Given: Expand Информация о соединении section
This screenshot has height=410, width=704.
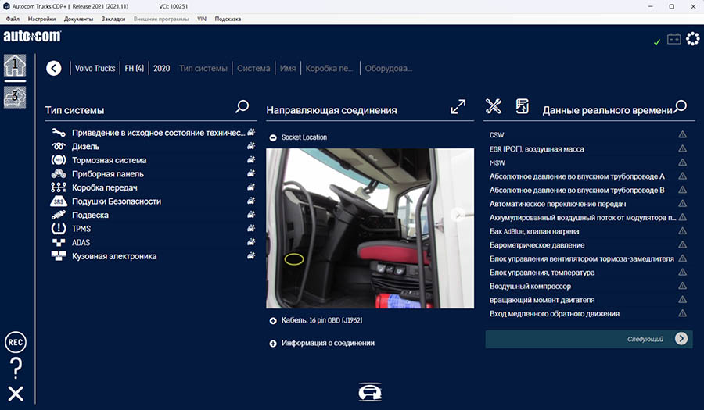Looking at the screenshot, I should [272, 343].
